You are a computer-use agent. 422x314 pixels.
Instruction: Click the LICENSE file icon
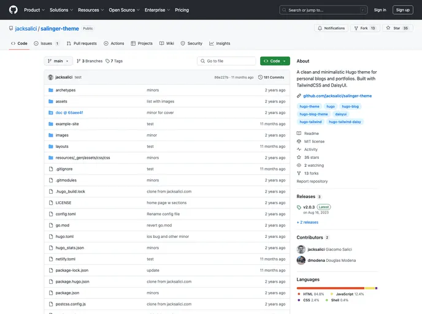click(x=50, y=203)
